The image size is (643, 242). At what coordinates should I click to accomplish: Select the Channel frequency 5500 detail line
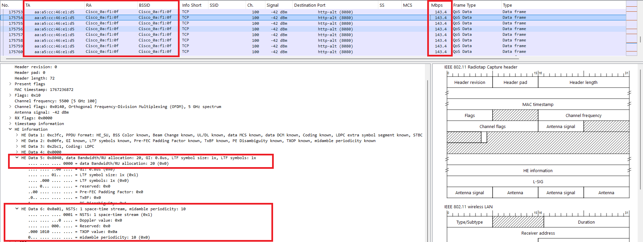tap(55, 101)
